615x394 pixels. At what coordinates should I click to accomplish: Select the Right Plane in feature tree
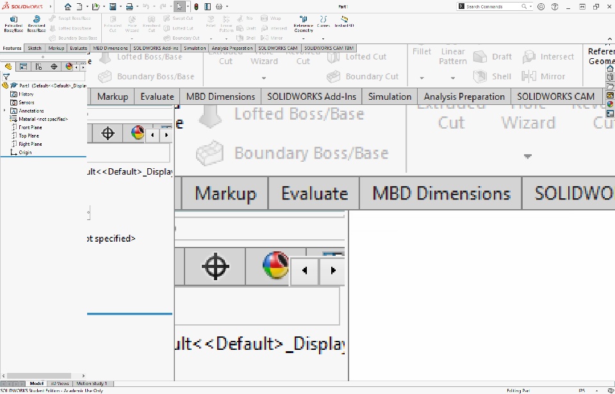click(27, 144)
